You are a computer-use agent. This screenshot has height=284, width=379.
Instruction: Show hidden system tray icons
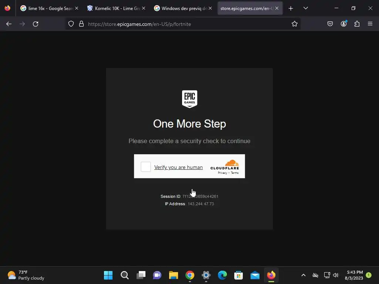[x=303, y=275]
